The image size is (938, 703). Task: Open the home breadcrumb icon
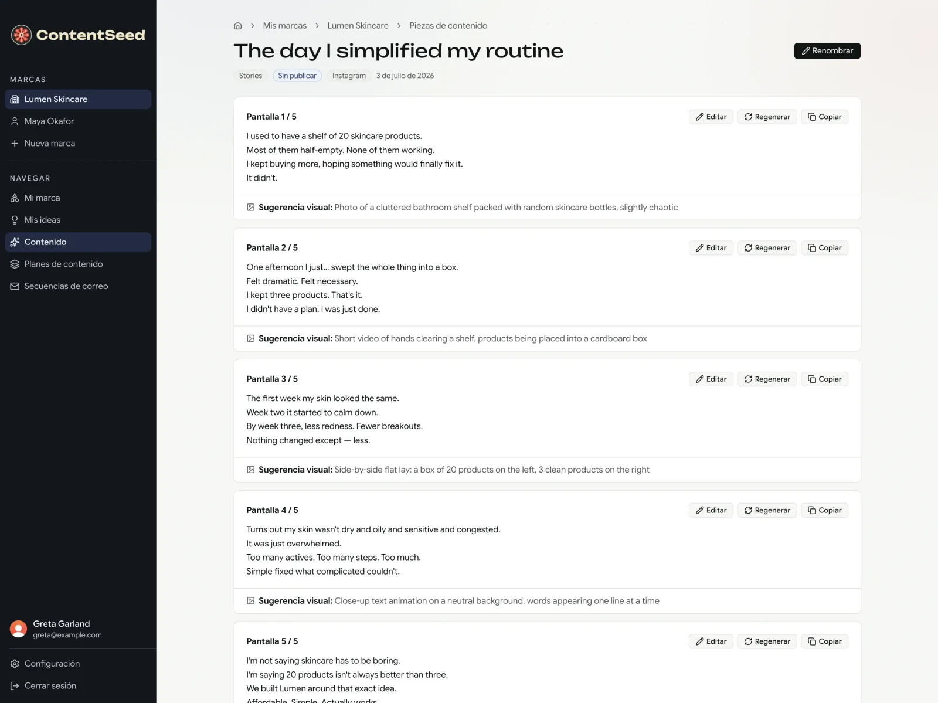point(238,26)
